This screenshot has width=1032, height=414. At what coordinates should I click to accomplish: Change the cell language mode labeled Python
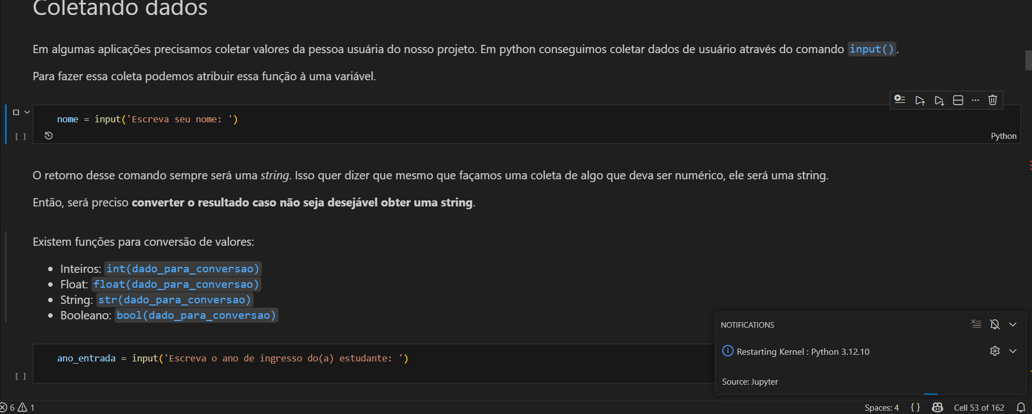(1003, 136)
